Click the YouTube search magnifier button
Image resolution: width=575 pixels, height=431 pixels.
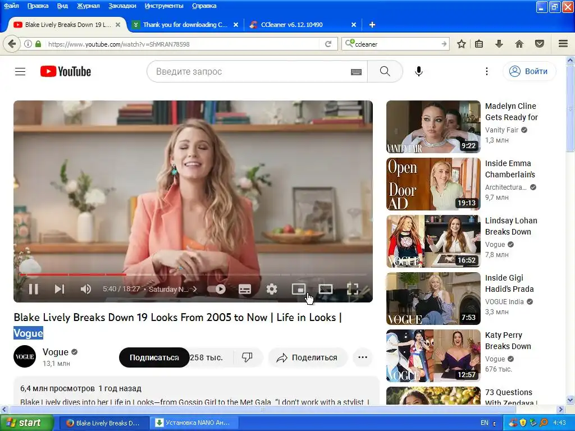point(385,71)
